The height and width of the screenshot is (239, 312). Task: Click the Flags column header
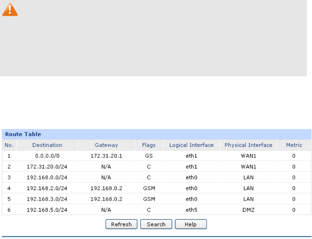click(149, 145)
